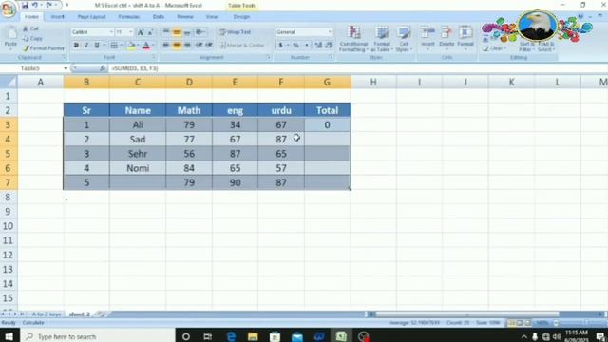This screenshot has height=342, width=608.
Task: Decrease cell indent
Action: [x=199, y=46]
